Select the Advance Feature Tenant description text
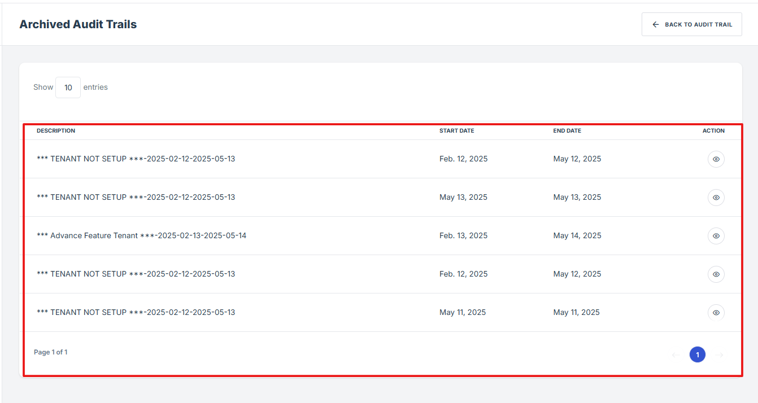The width and height of the screenshot is (758, 403). [141, 236]
